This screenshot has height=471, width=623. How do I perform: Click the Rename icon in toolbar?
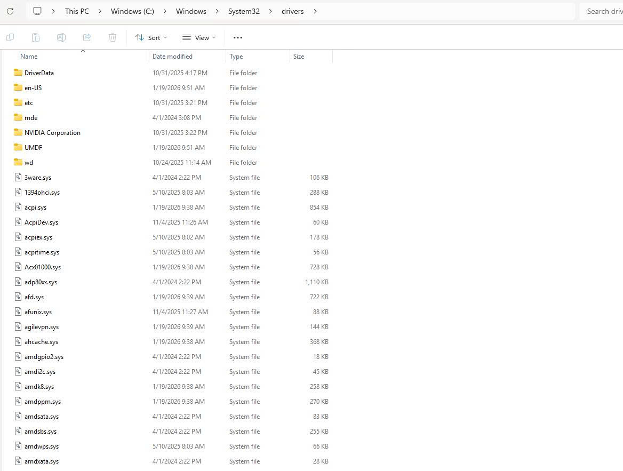[61, 37]
